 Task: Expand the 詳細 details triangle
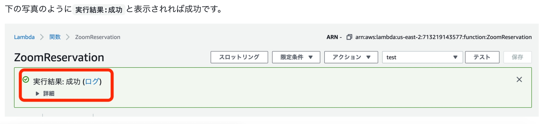click(x=37, y=94)
